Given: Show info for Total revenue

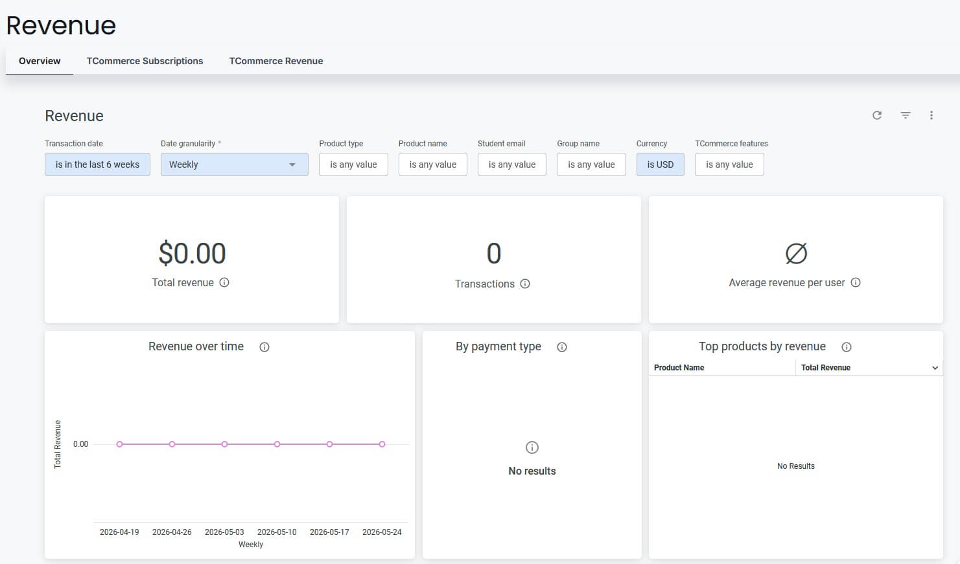Looking at the screenshot, I should [224, 282].
